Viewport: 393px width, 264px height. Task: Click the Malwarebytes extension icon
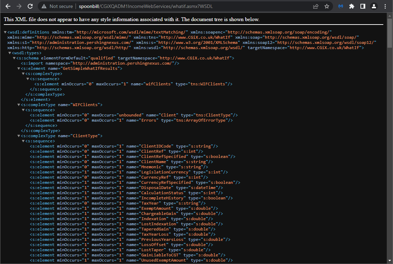tap(341, 6)
